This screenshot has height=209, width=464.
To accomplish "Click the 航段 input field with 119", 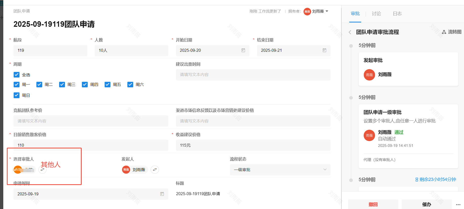I will [50, 50].
